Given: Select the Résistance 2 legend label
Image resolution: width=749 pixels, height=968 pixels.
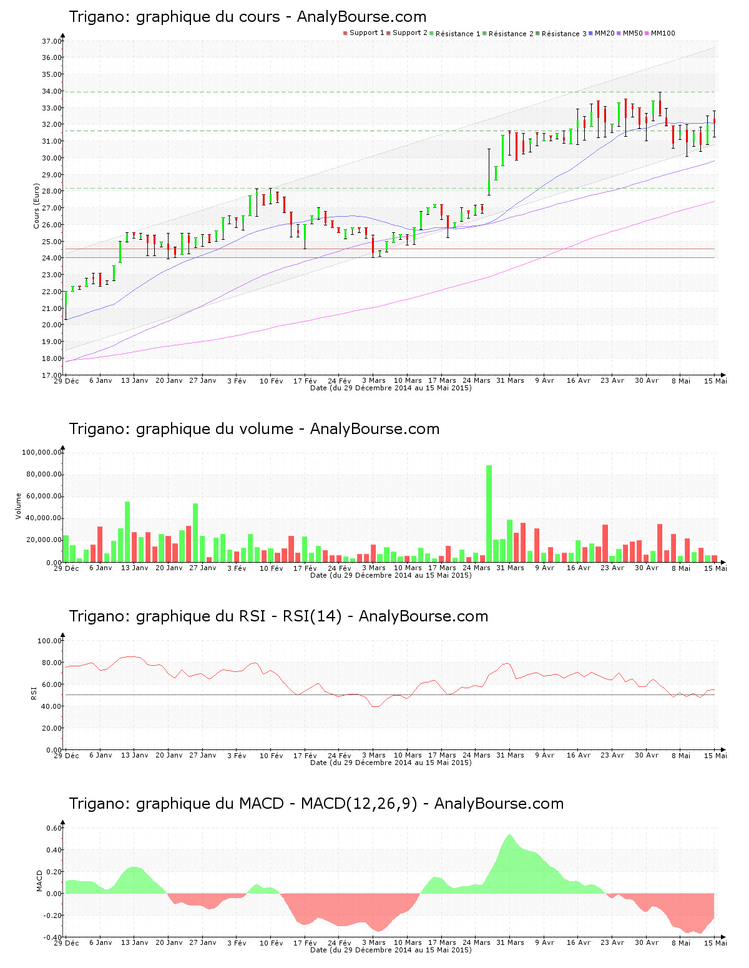Looking at the screenshot, I should tap(511, 34).
